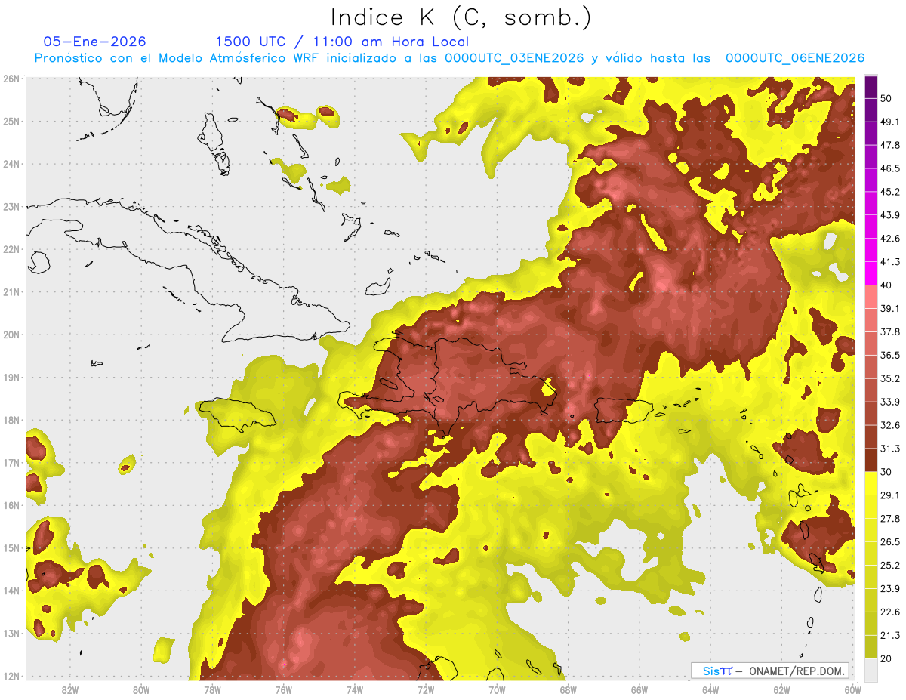This screenshot has width=906, height=700.
Task: Select the bright magenta colorbar segment above 40
Action: click(871, 273)
